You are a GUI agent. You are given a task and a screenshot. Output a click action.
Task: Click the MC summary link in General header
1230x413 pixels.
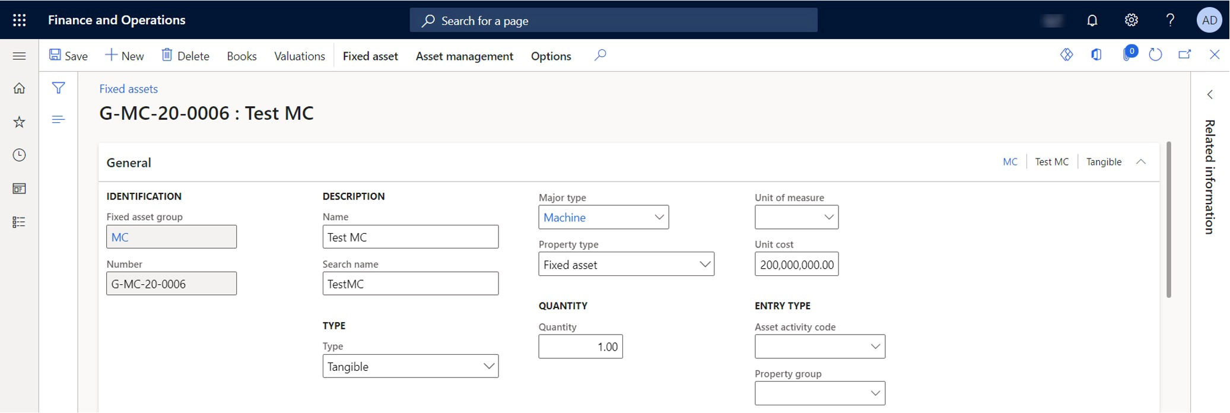coord(1010,162)
